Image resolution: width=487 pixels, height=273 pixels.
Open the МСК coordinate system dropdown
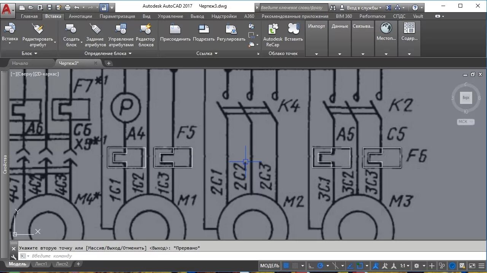point(466,122)
